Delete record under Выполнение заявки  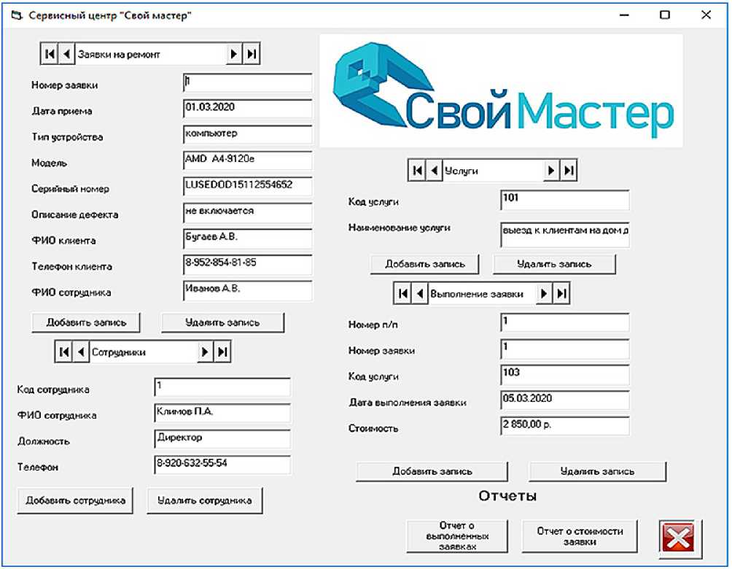click(598, 472)
